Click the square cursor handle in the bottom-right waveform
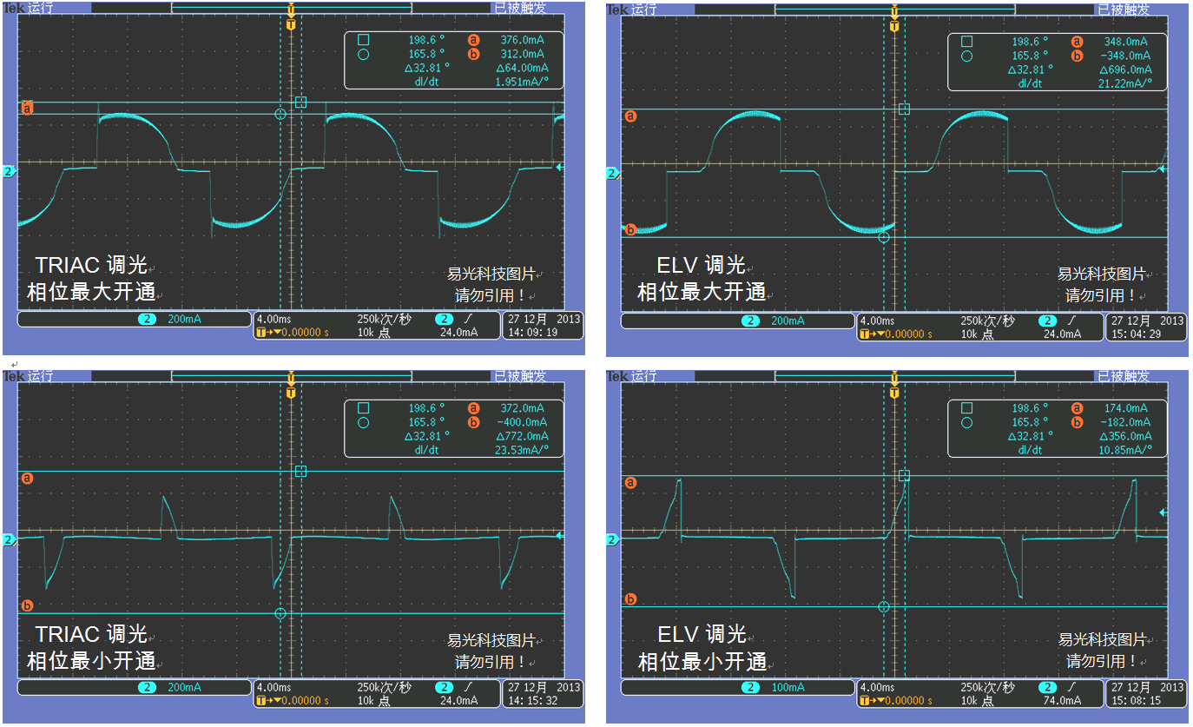Image resolution: width=1193 pixels, height=727 pixels. click(x=904, y=475)
